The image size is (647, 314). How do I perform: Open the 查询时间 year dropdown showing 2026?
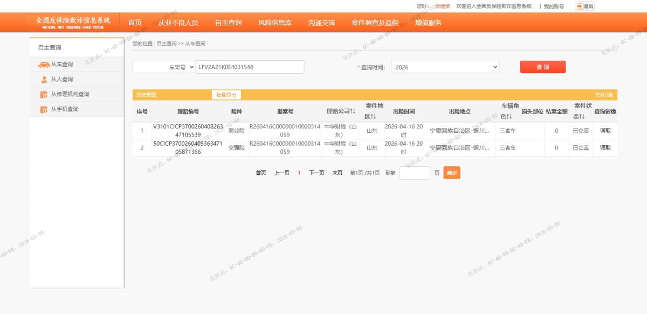pos(445,67)
